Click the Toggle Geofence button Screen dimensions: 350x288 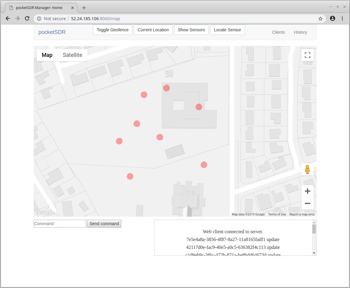113,30
